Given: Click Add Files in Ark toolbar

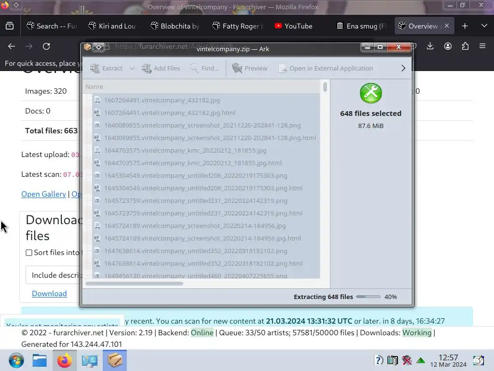Looking at the screenshot, I should (161, 68).
